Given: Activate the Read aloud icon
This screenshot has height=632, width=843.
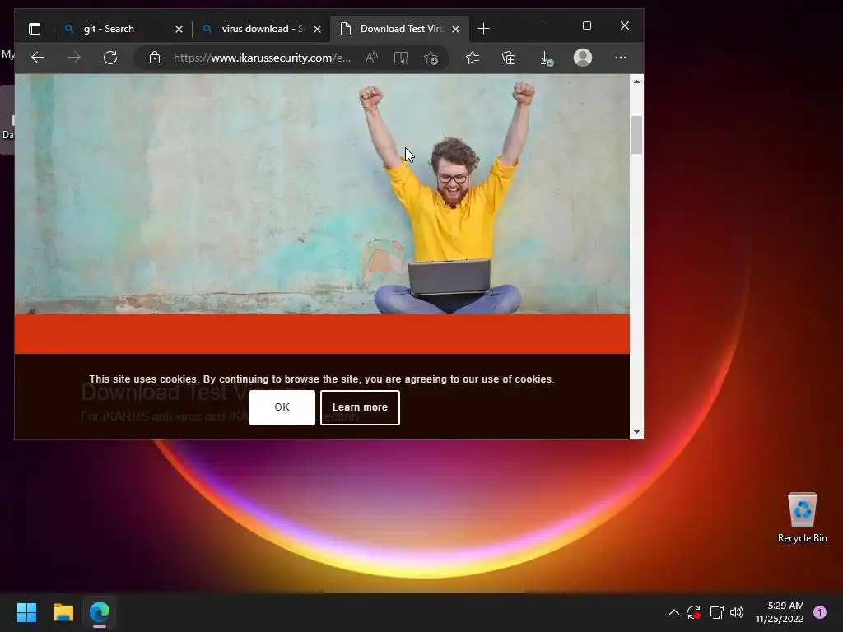Looking at the screenshot, I should click(x=371, y=58).
